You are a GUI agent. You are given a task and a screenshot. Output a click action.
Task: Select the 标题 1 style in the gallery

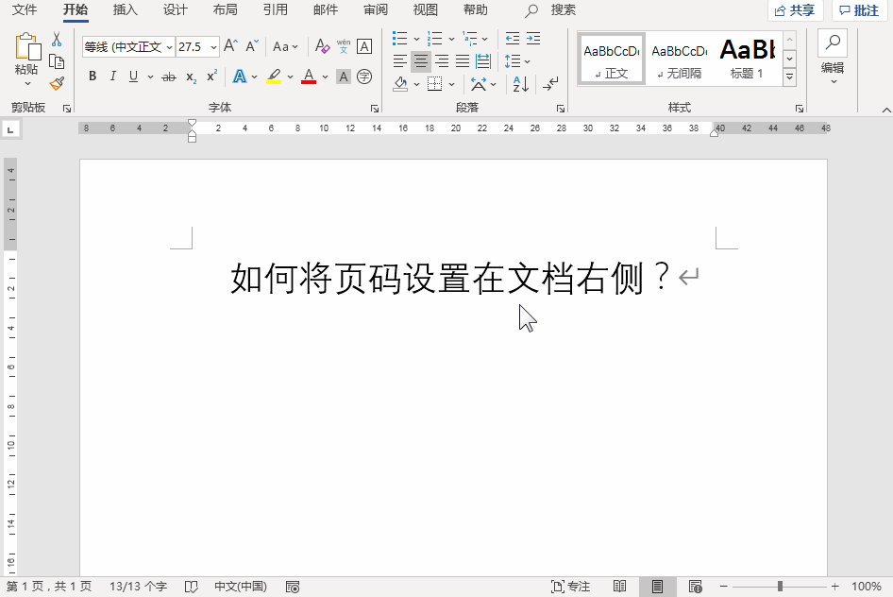[746, 59]
